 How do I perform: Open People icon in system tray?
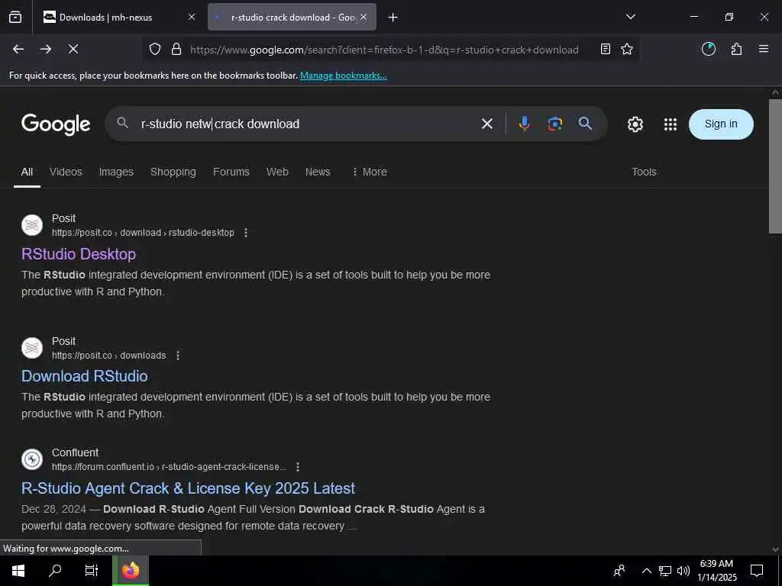(x=619, y=571)
